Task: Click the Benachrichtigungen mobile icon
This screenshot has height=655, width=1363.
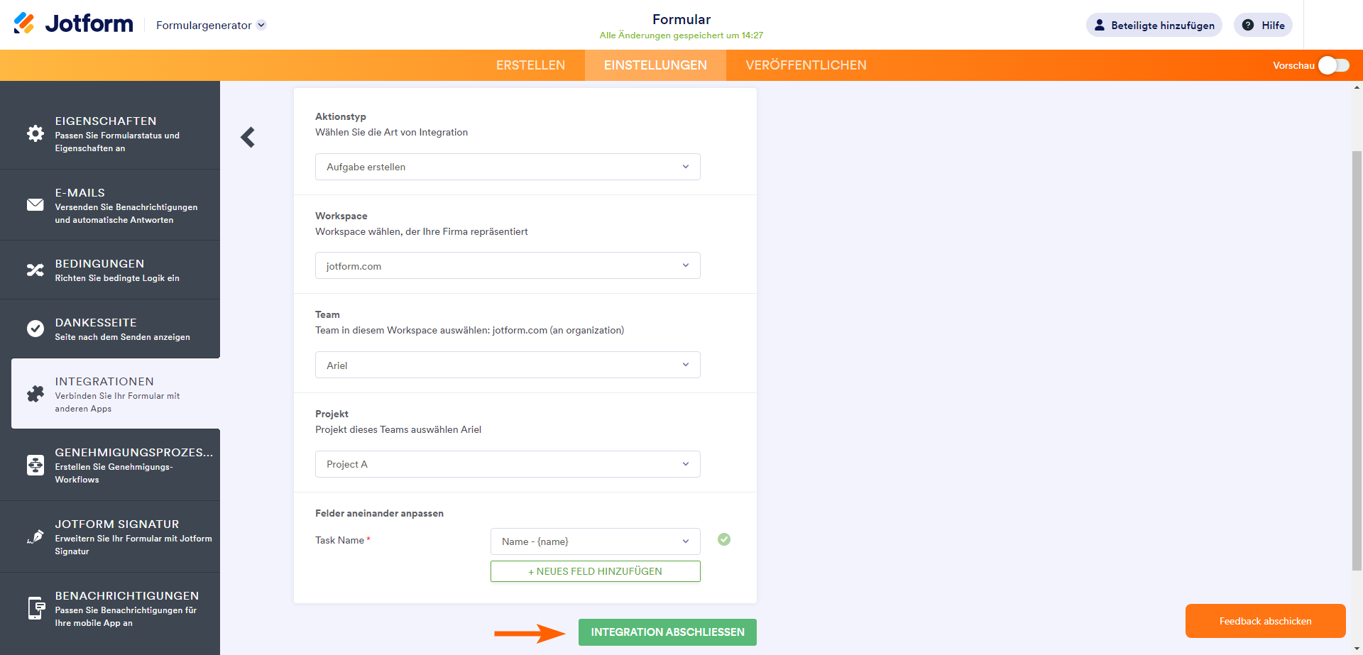Action: [35, 608]
